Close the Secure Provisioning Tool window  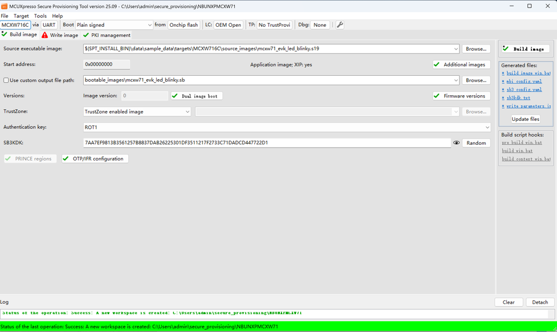[x=548, y=6]
